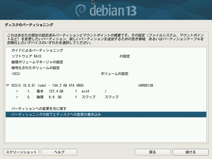Click the format flag 'f' on ext4 partition
The image size is (212, 159).
(x=76, y=91)
